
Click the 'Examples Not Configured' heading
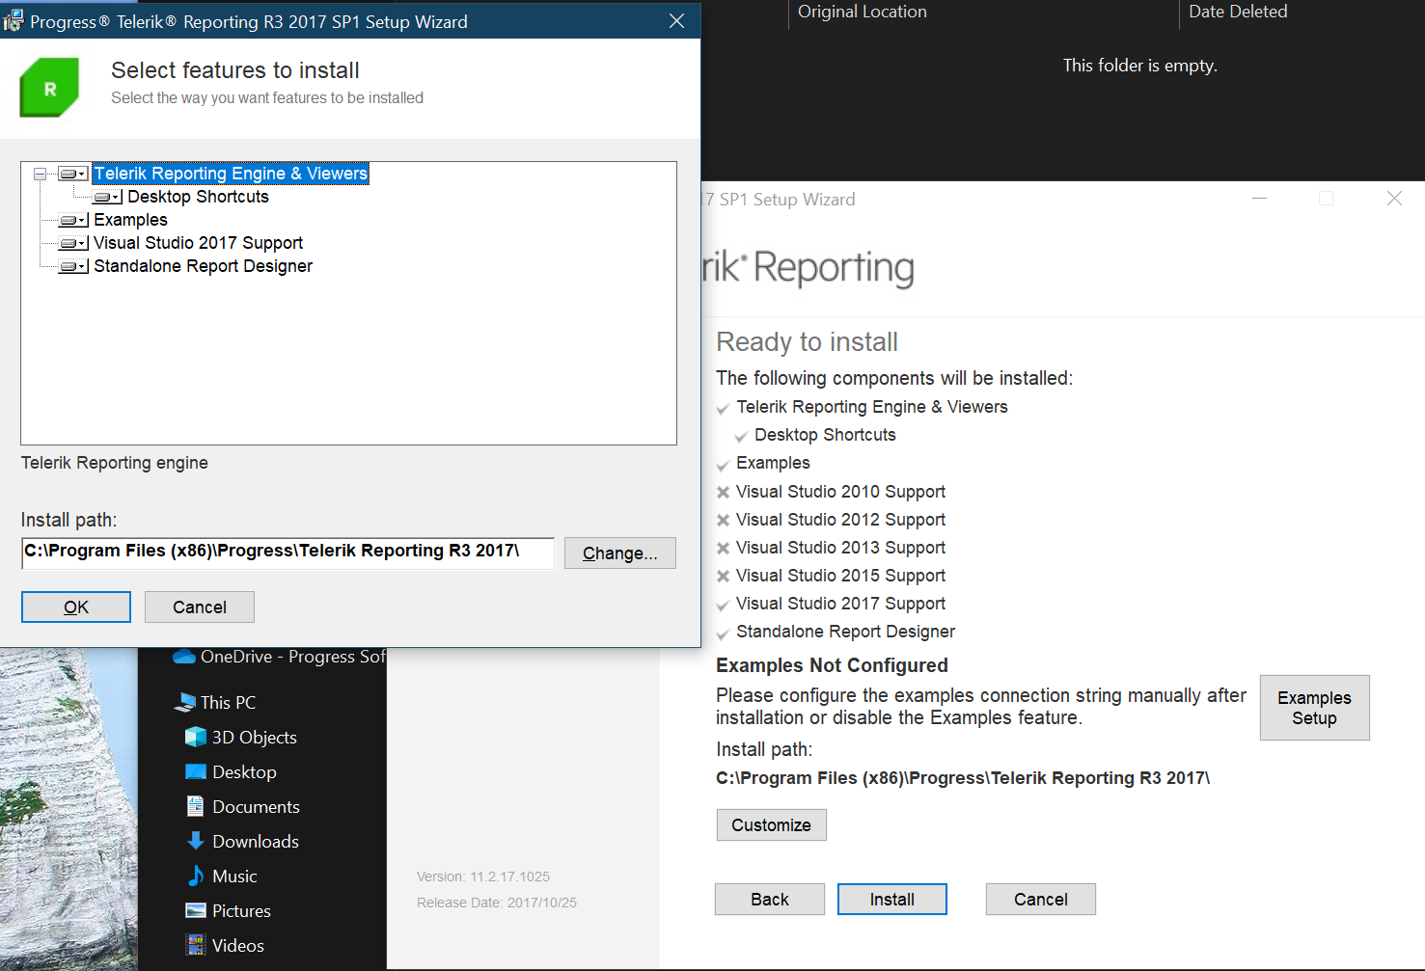point(832,665)
